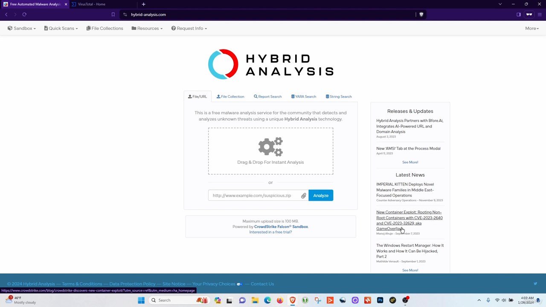Show hidden system tray icons

pyautogui.click(x=479, y=300)
